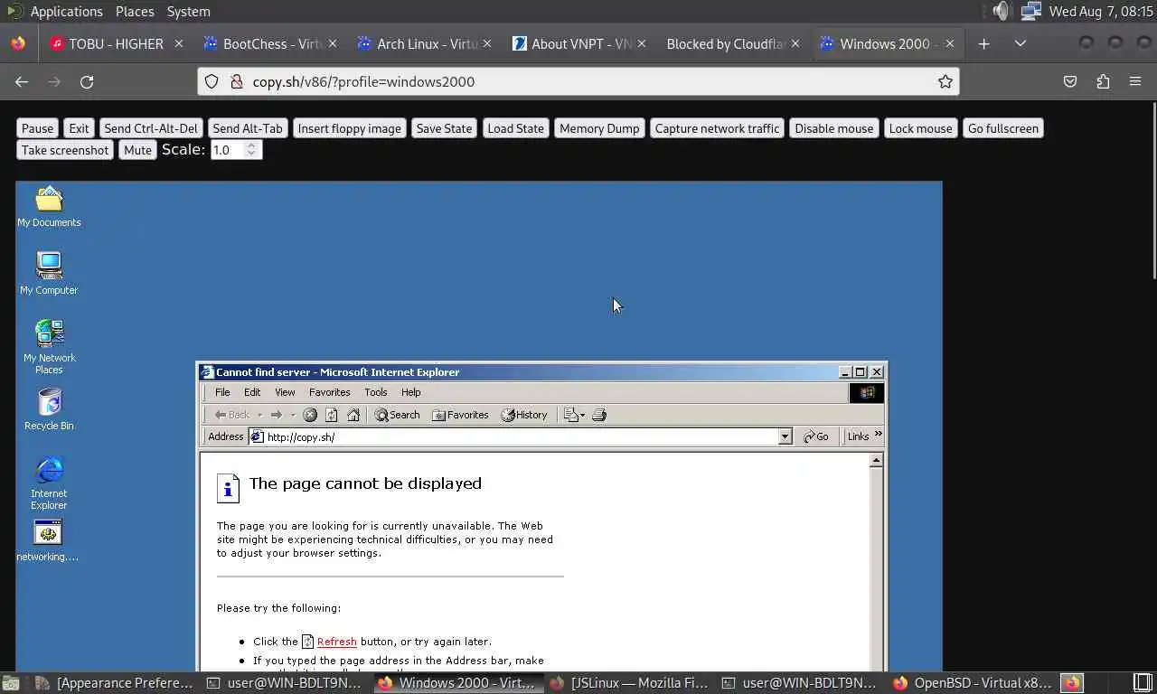Open IE Favorites menu

point(329,392)
